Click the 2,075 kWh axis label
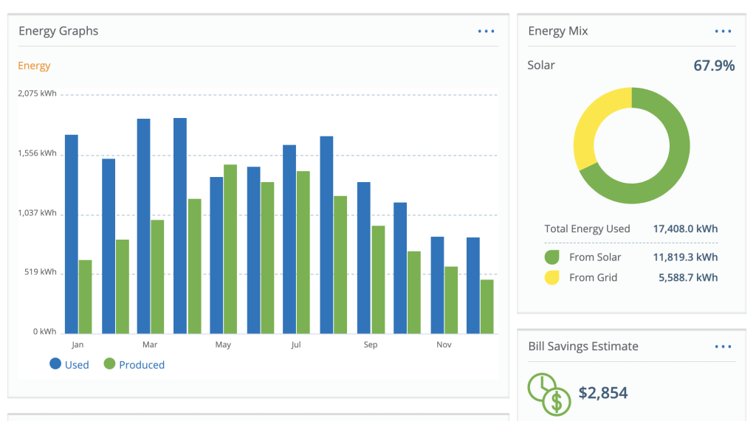 [37, 94]
